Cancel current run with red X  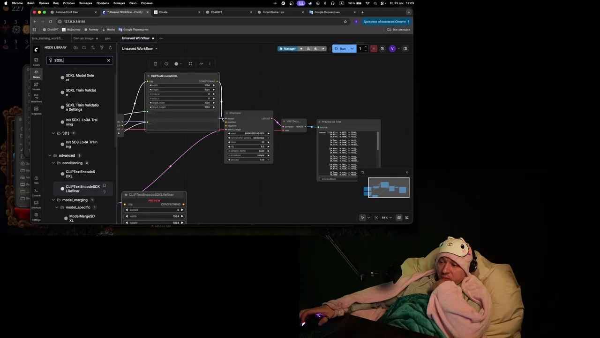coord(374,48)
